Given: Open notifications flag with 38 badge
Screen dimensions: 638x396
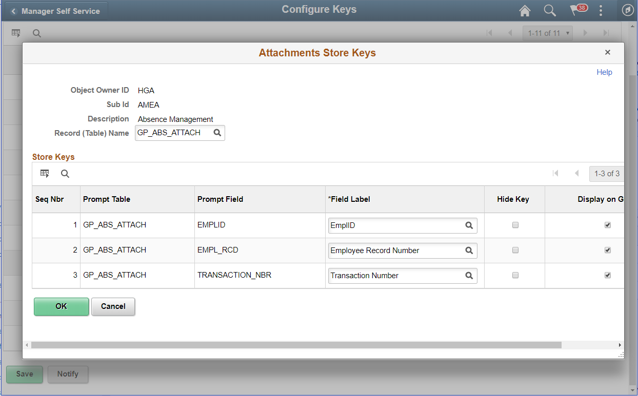Looking at the screenshot, I should (x=578, y=10).
